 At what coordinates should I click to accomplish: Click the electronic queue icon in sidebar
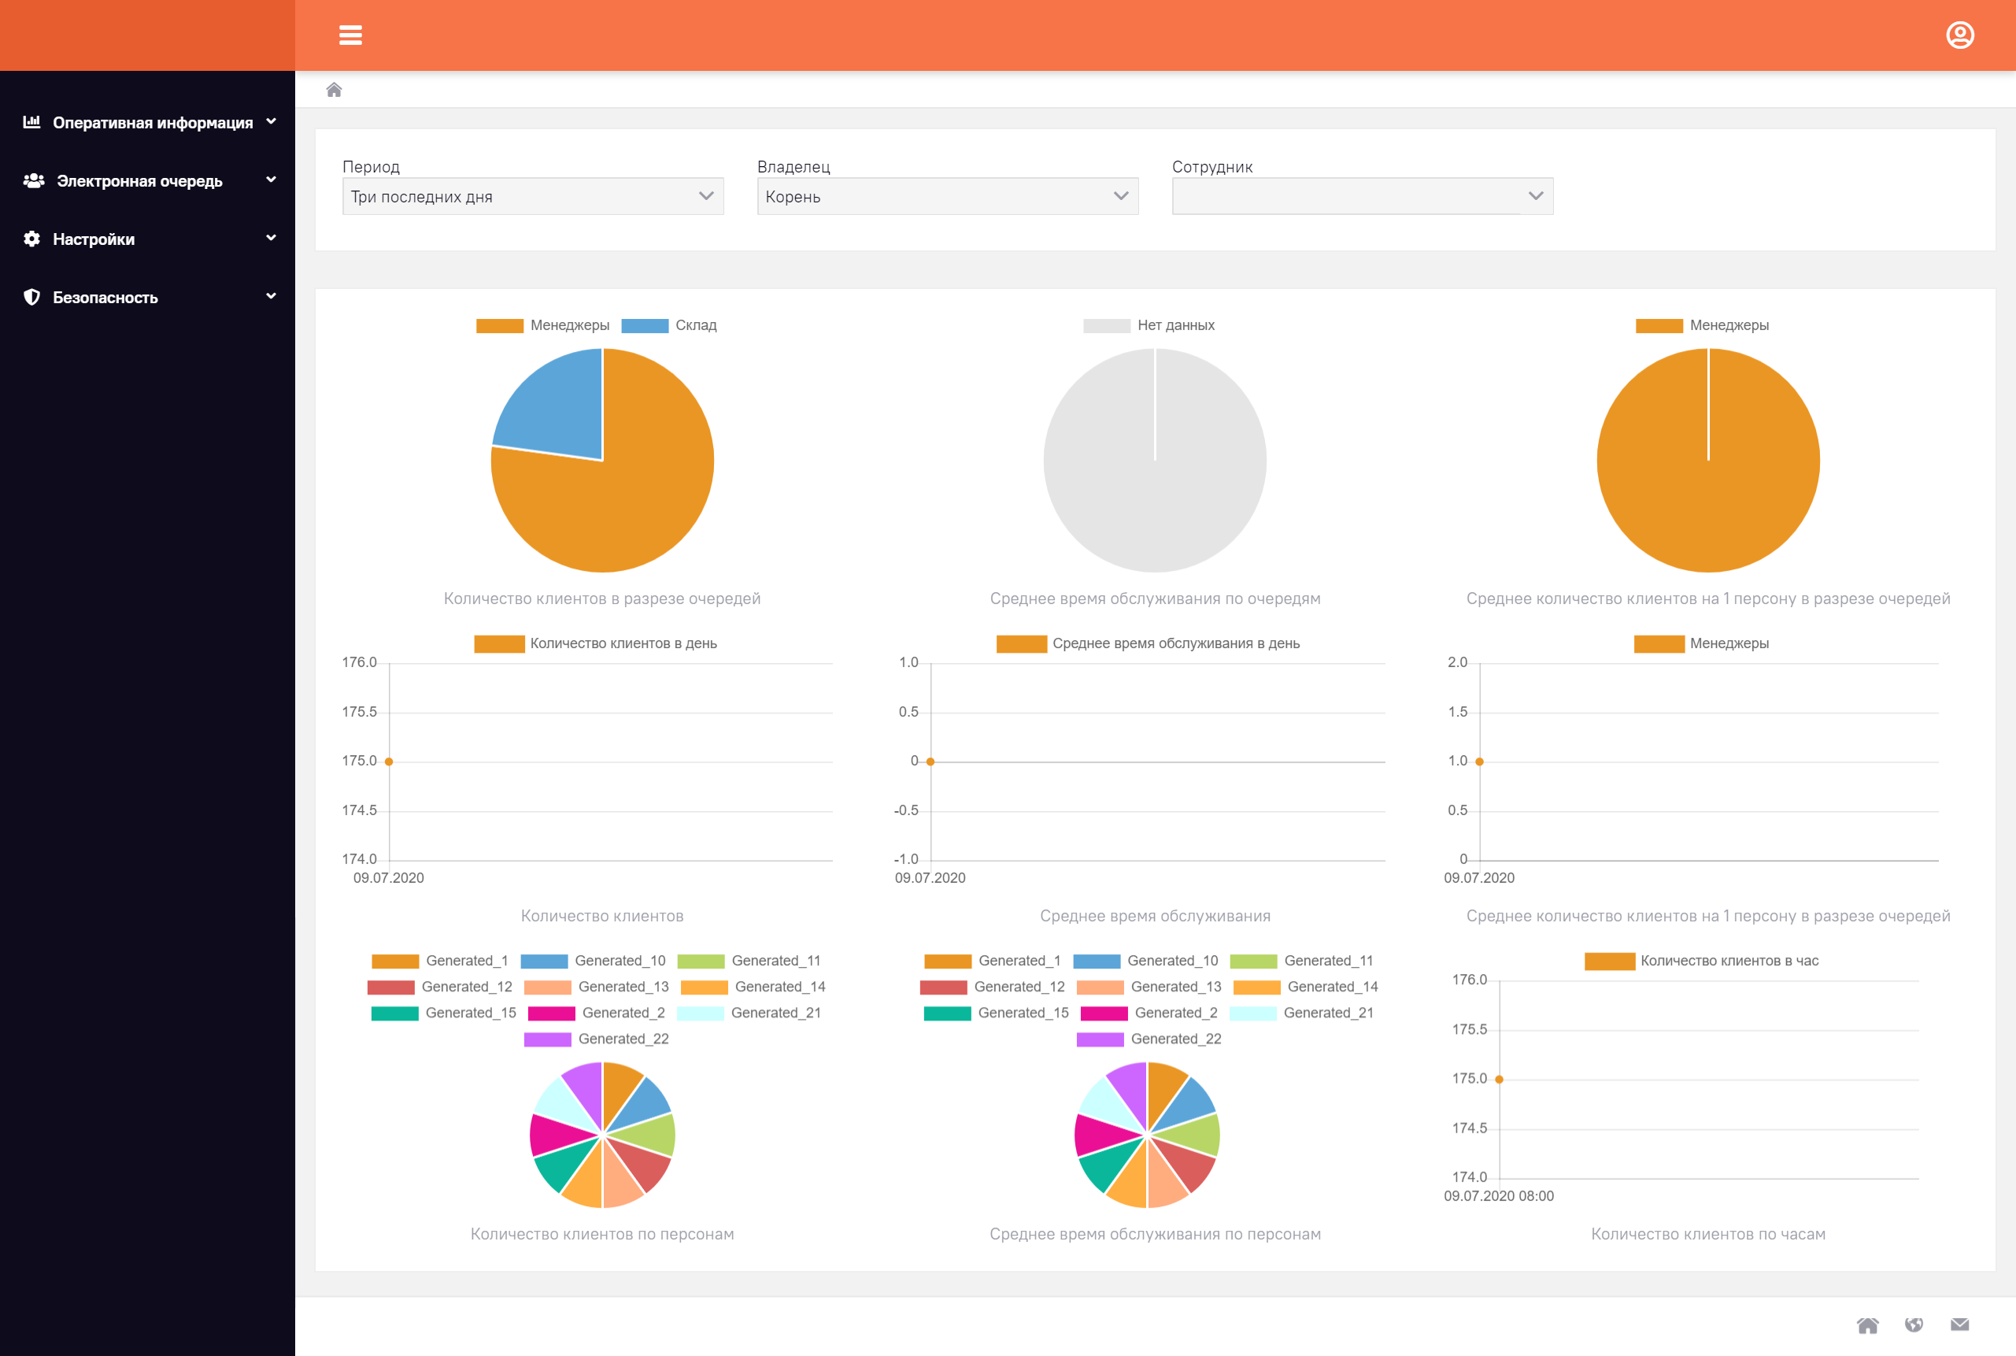(x=33, y=180)
